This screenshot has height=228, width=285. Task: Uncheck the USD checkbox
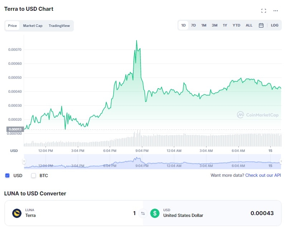point(7,175)
